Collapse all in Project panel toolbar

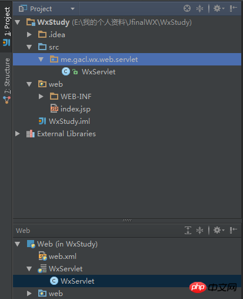199,8
